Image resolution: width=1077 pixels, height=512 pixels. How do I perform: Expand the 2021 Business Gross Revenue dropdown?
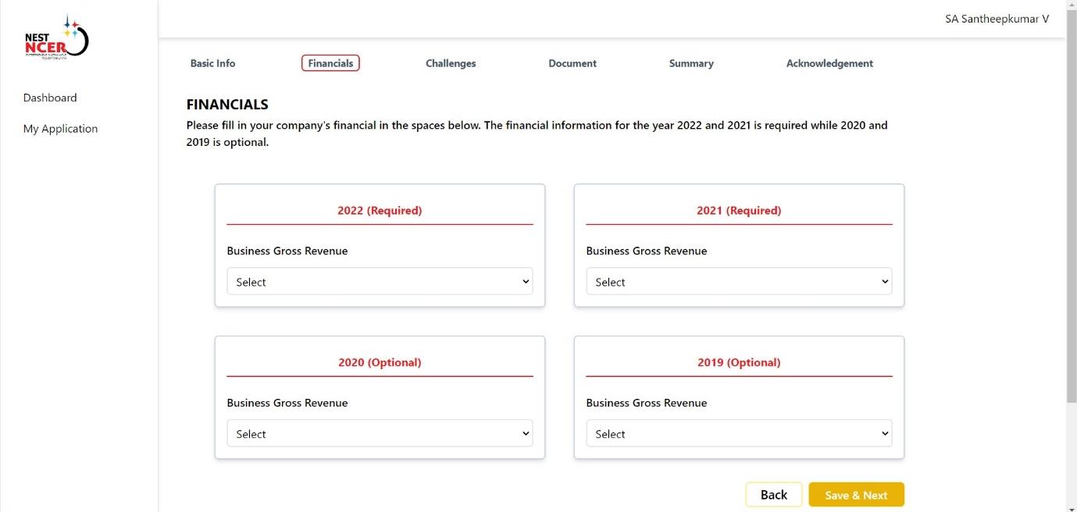[x=739, y=282]
